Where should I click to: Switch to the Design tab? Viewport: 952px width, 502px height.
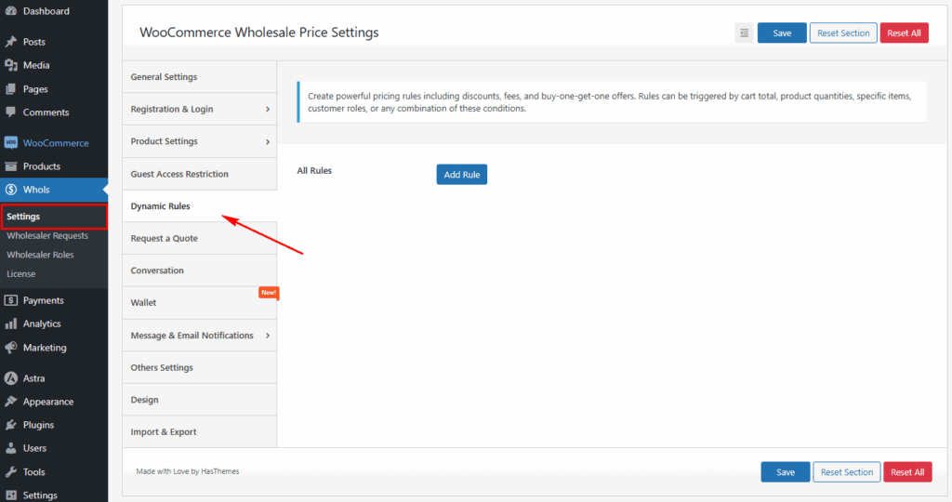point(199,400)
